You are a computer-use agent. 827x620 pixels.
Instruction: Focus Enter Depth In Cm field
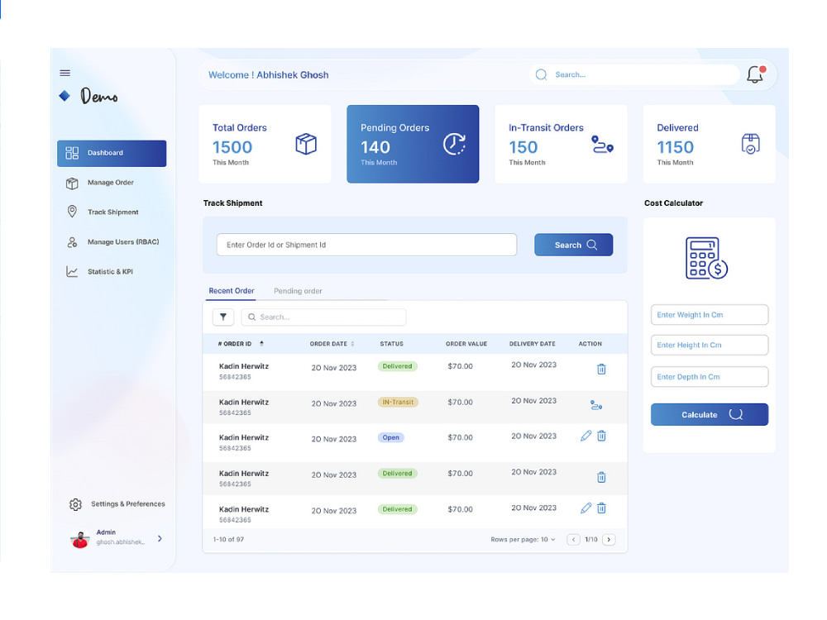point(710,377)
